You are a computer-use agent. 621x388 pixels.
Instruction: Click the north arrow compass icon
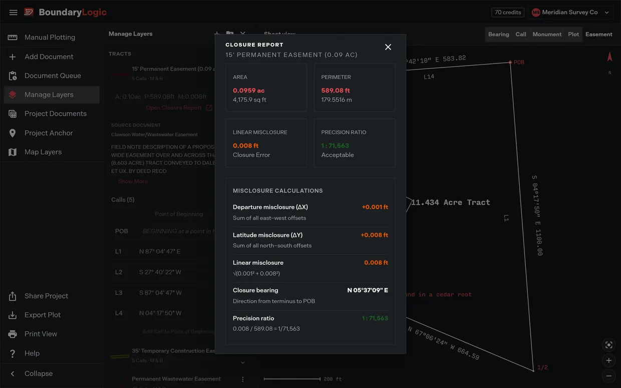[x=609, y=57]
